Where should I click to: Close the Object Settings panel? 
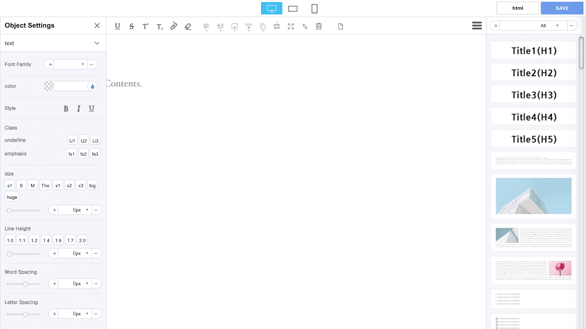click(97, 26)
